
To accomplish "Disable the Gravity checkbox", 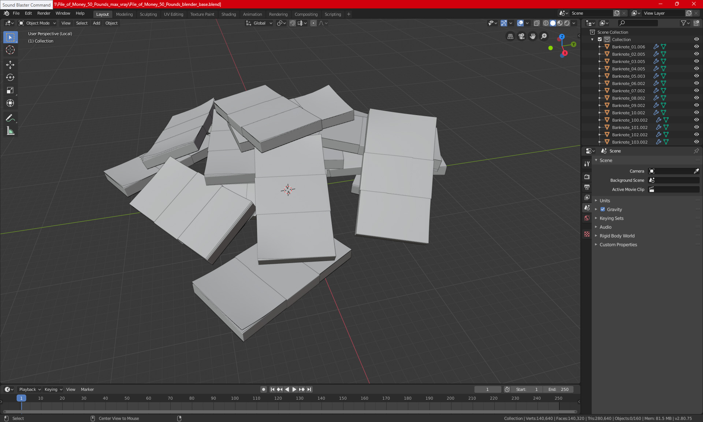I will (x=603, y=209).
